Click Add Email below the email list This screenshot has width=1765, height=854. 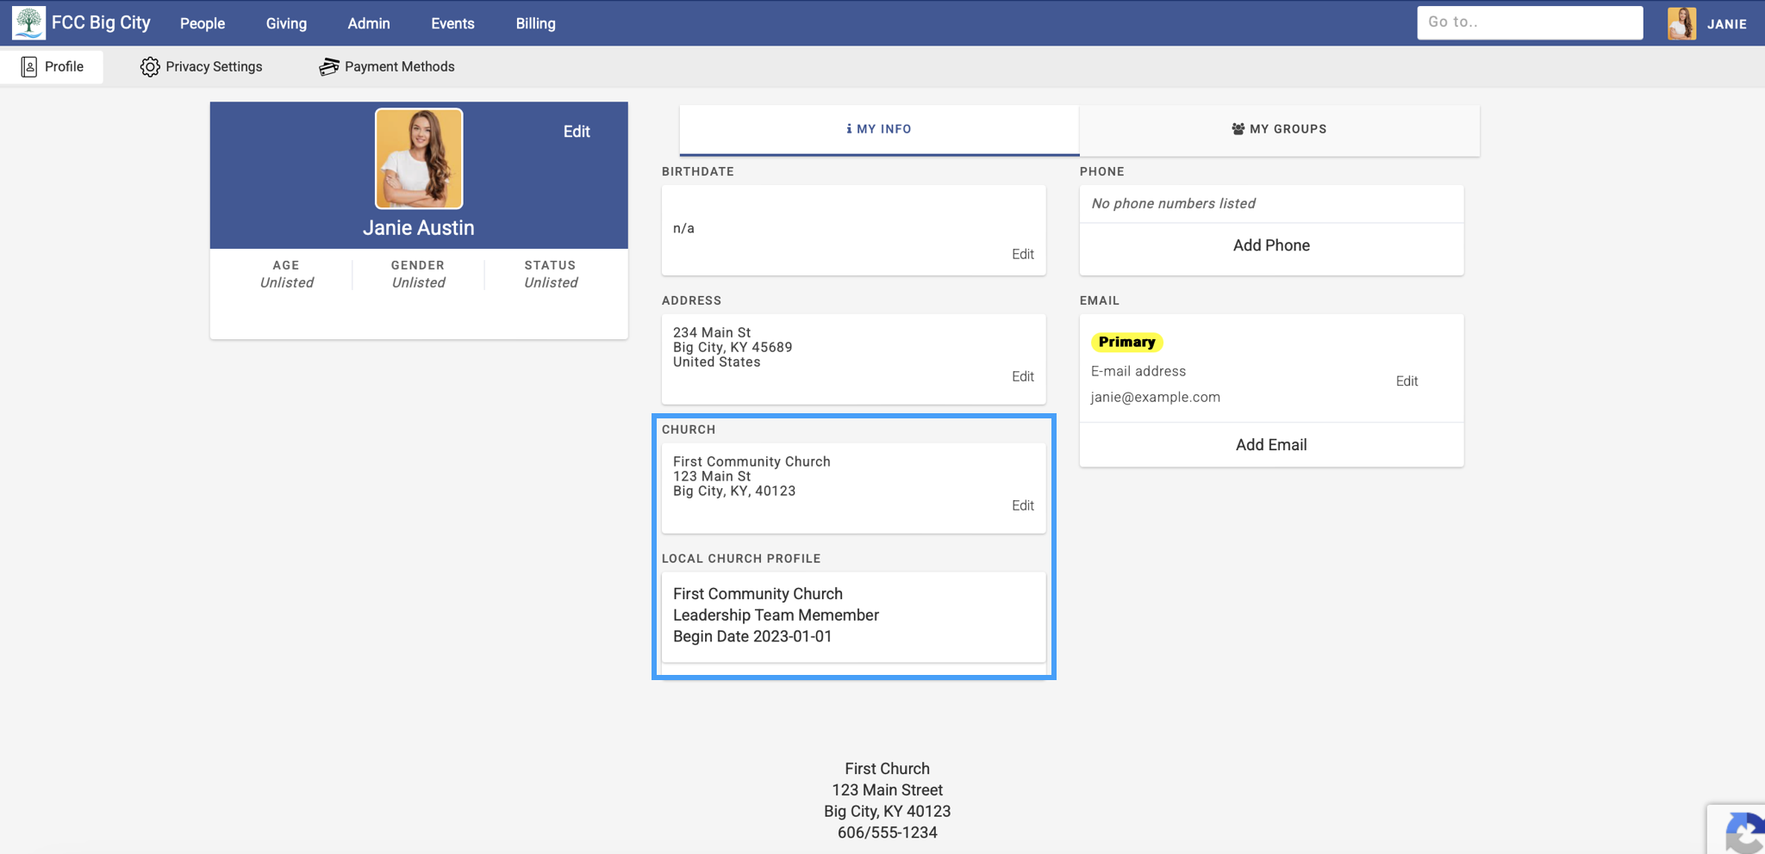click(1270, 444)
